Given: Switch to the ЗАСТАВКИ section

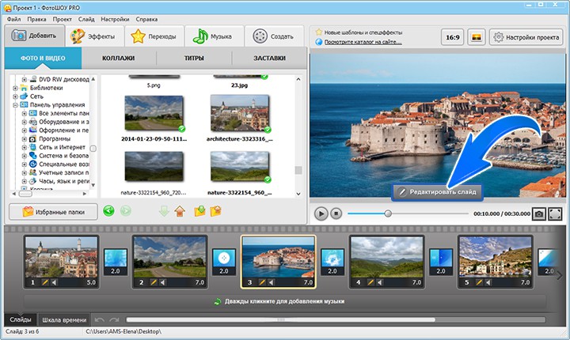Looking at the screenshot, I should 269,59.
